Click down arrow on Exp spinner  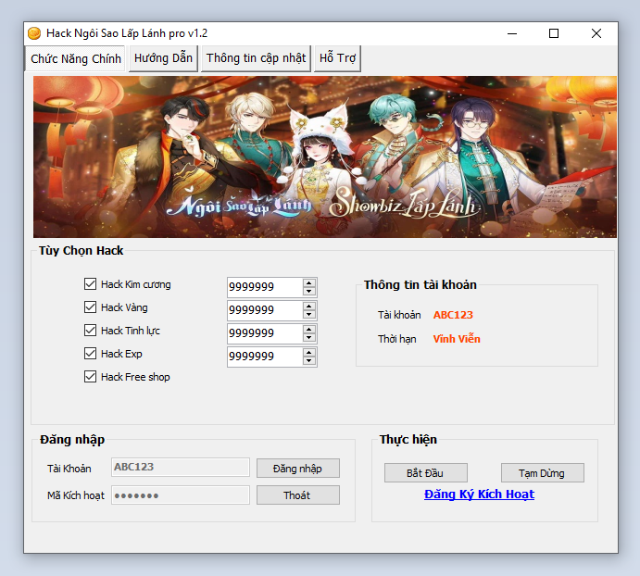coord(309,361)
